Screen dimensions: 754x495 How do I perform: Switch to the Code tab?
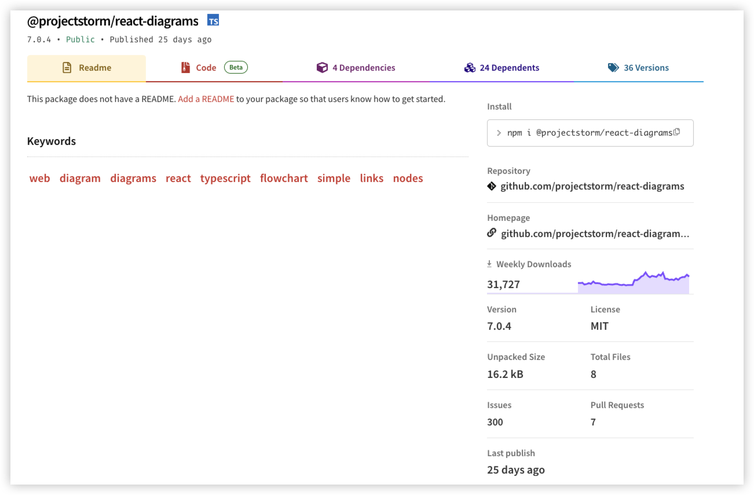click(x=214, y=68)
